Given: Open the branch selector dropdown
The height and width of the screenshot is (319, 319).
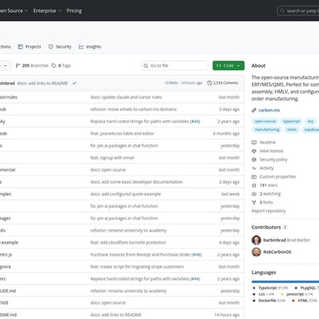Looking at the screenshot, I should tap(6, 65).
